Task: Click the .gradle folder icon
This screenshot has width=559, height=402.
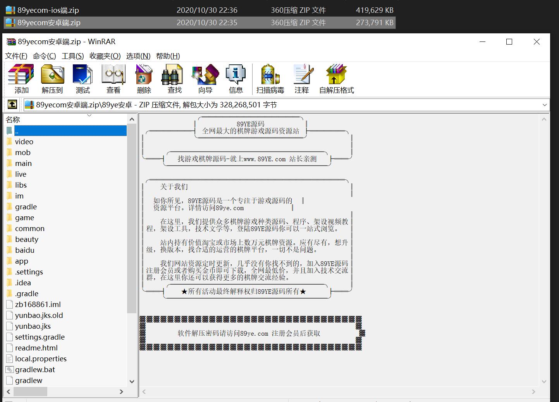Action: pos(9,293)
